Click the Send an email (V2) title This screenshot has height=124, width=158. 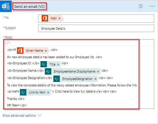point(30,7)
